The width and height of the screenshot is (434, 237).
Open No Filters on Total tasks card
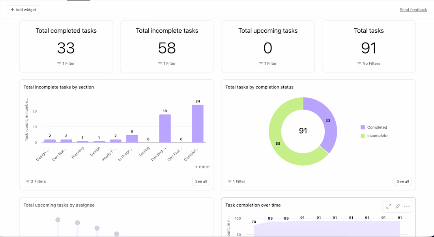[x=369, y=63]
